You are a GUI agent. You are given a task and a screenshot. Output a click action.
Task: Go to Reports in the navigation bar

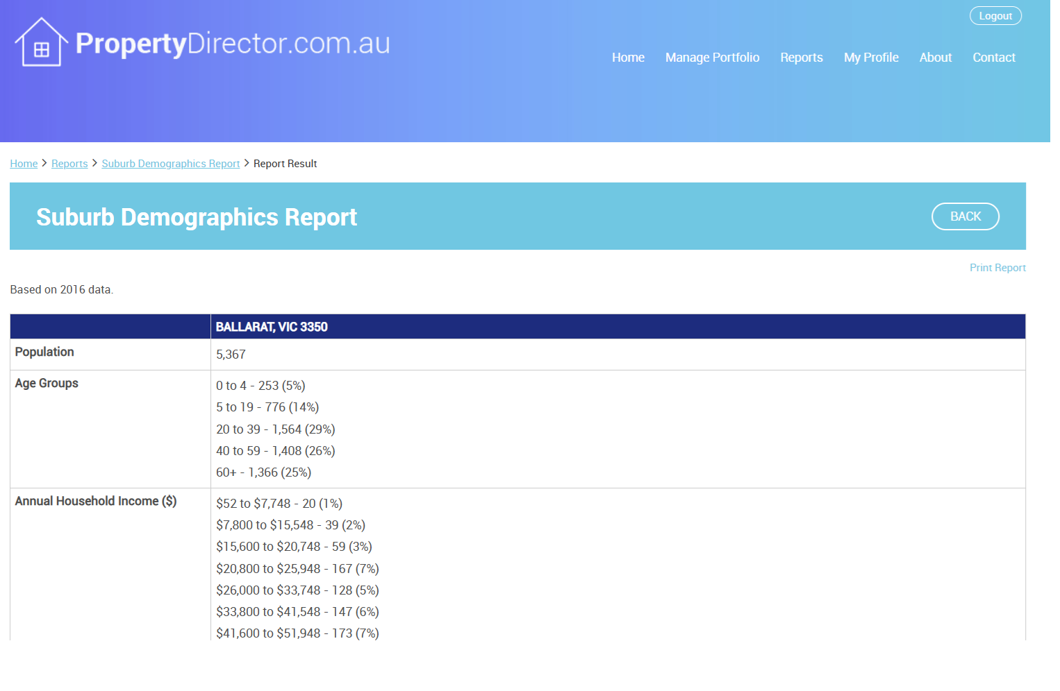(x=801, y=58)
